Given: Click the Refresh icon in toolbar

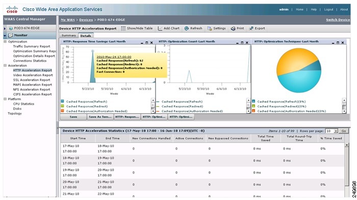Looking at the screenshot, I should pyautogui.click(x=187, y=28).
